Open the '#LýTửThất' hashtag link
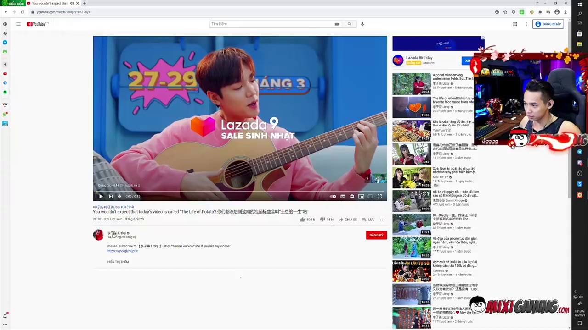 (x=127, y=207)
